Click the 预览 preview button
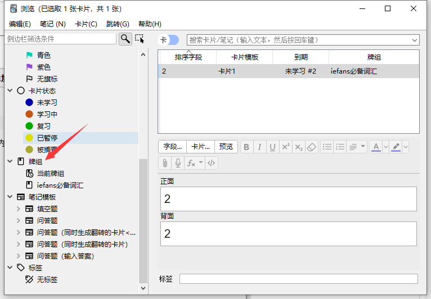 226,147
